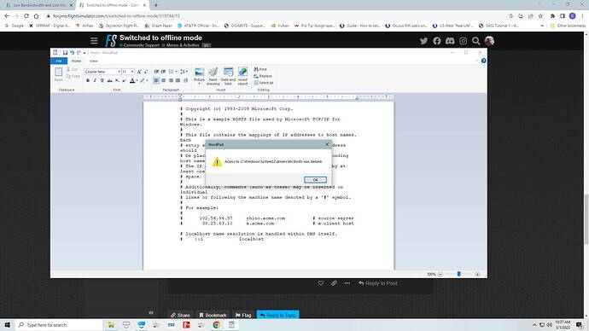
Task: Click the Paste button in Clipboard group
Action: tap(59, 74)
